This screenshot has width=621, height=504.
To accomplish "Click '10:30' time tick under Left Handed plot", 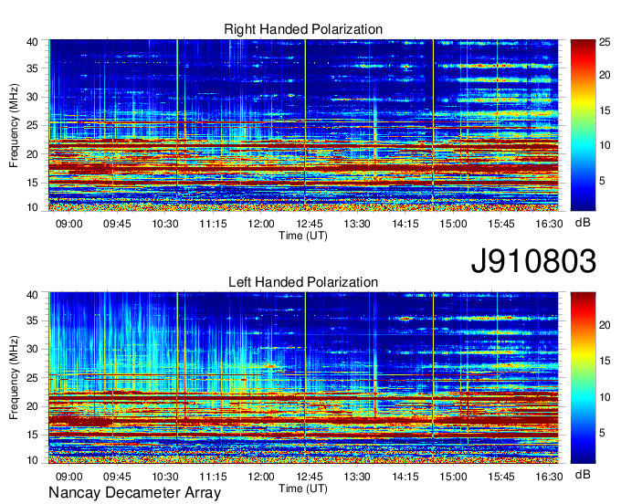I will tap(165, 477).
